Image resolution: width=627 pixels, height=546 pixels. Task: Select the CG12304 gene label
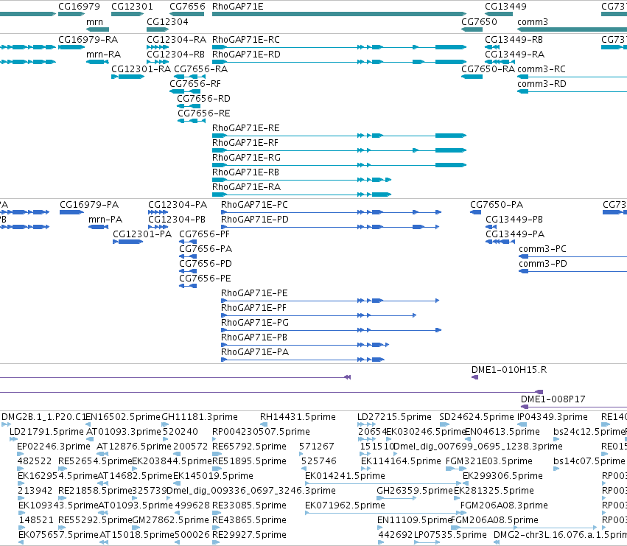167,22
